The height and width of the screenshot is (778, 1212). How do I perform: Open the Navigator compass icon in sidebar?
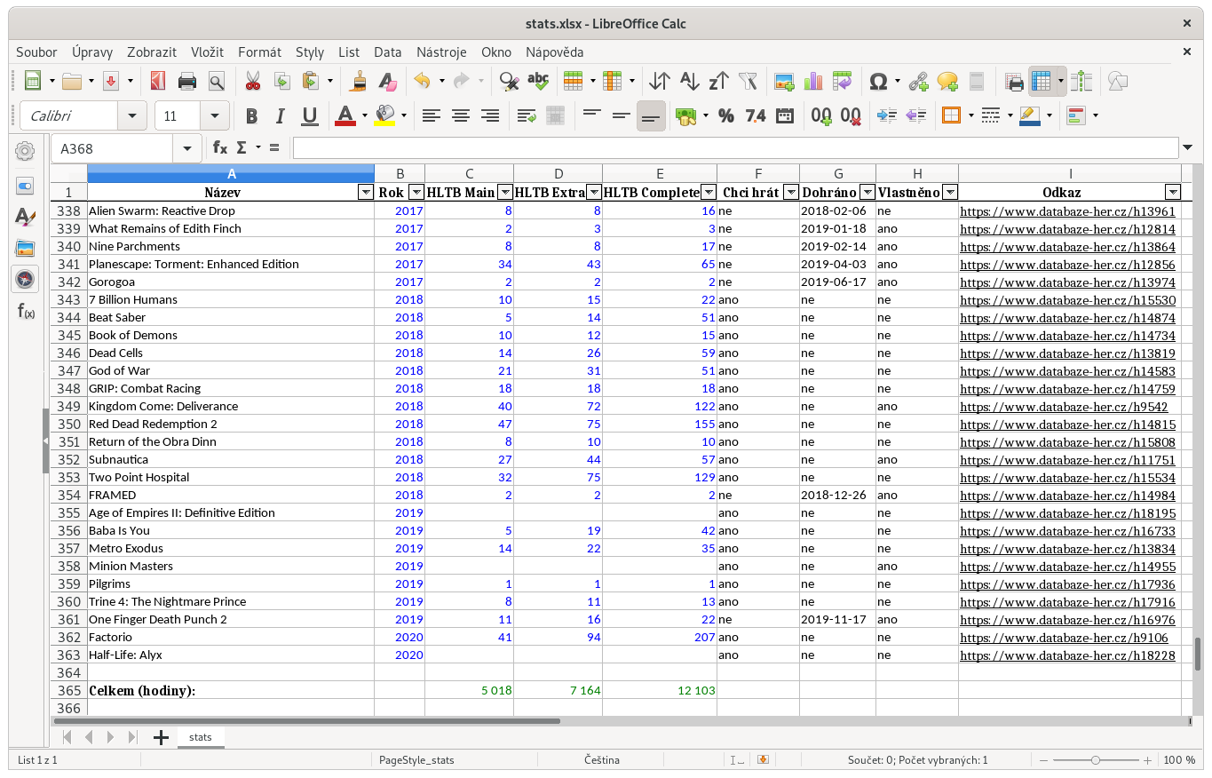tap(25, 279)
